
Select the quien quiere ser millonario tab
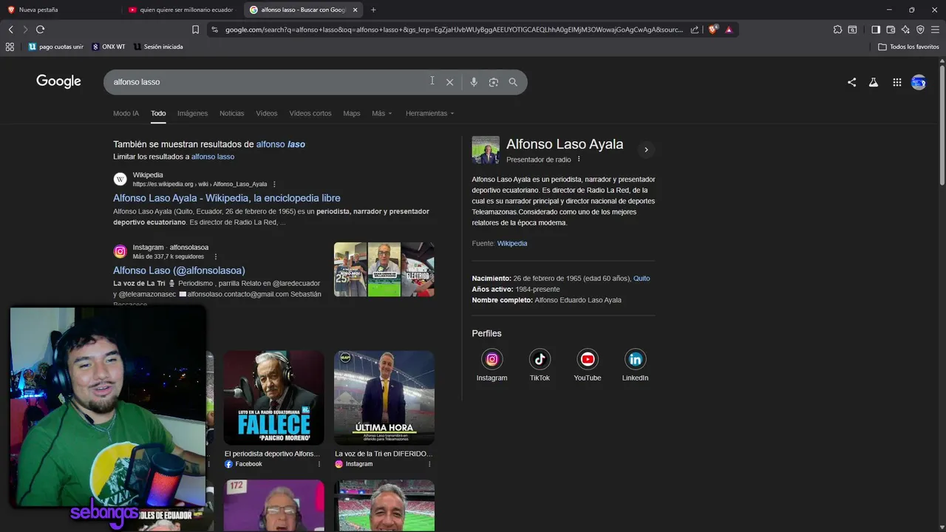181,10
